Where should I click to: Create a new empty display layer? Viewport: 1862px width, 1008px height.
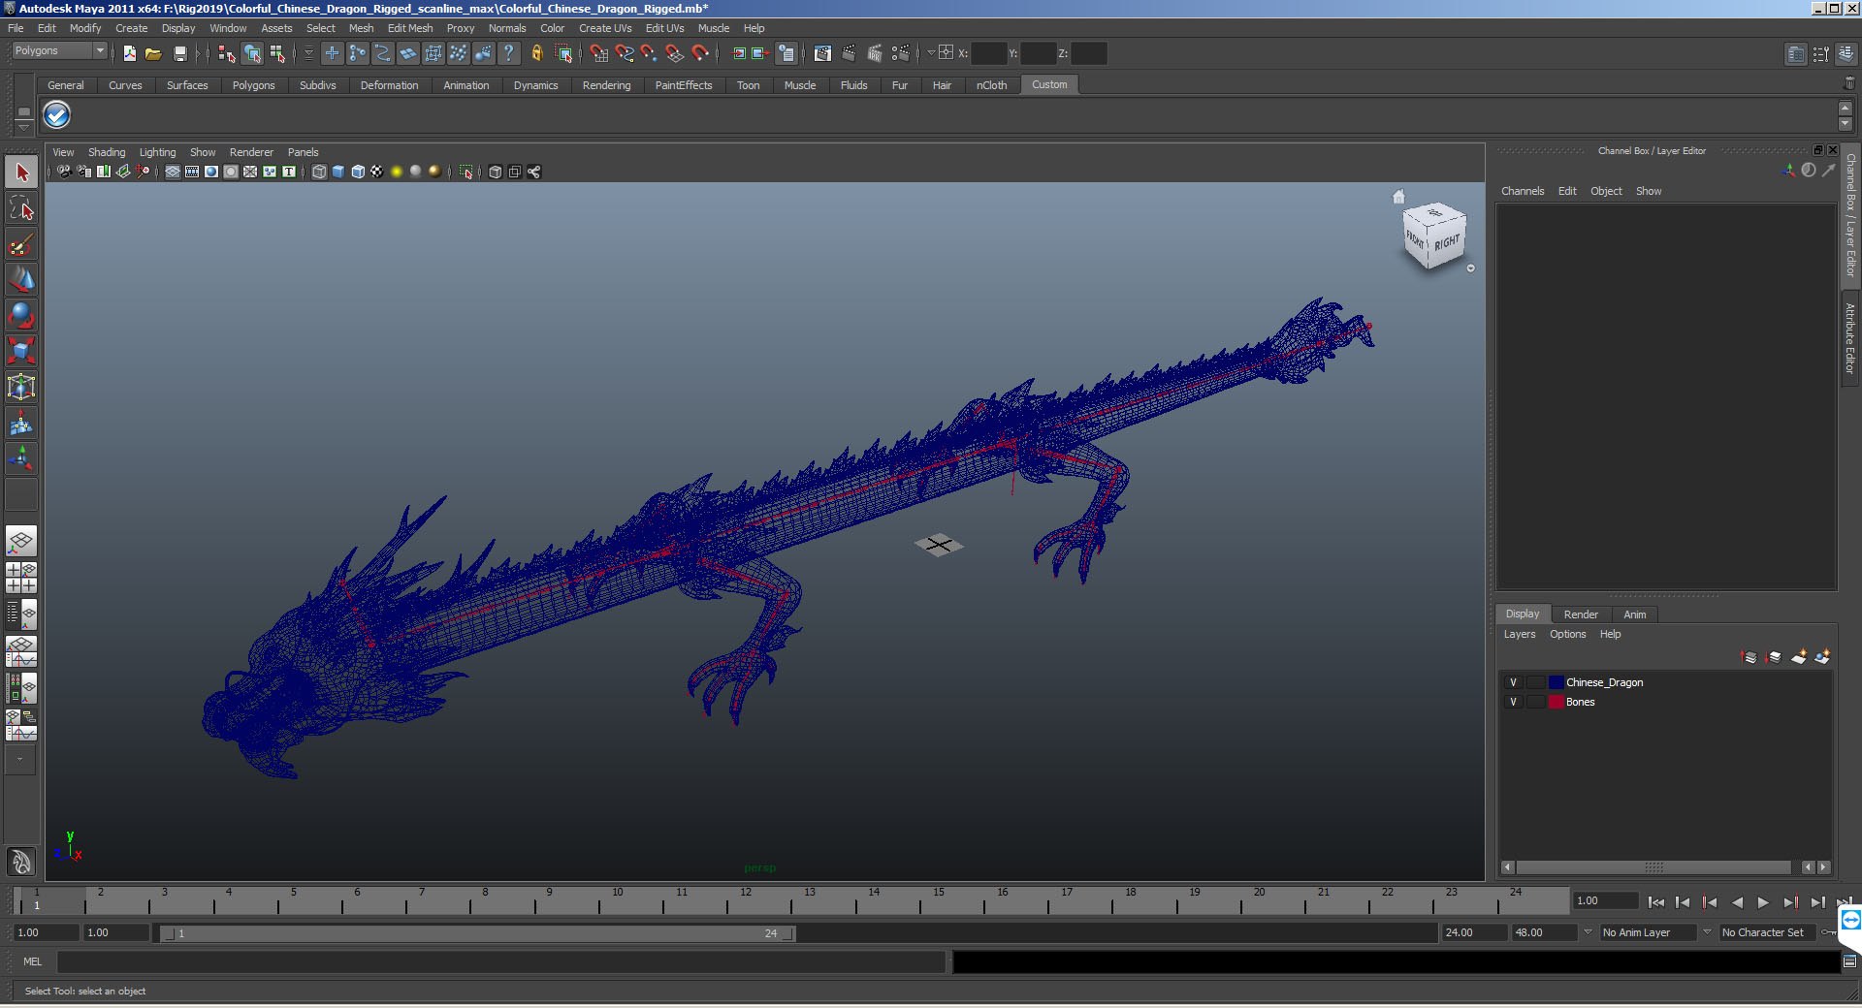pos(1799,657)
